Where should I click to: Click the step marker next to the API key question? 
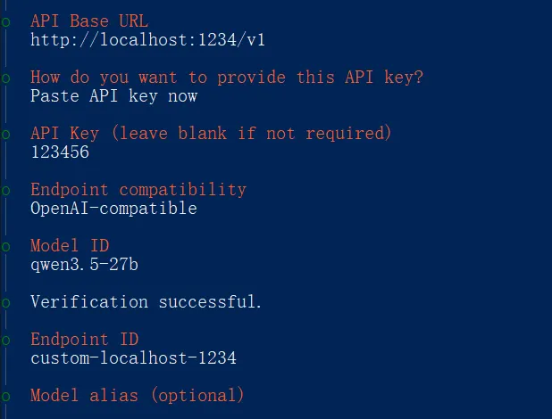[x=5, y=78]
